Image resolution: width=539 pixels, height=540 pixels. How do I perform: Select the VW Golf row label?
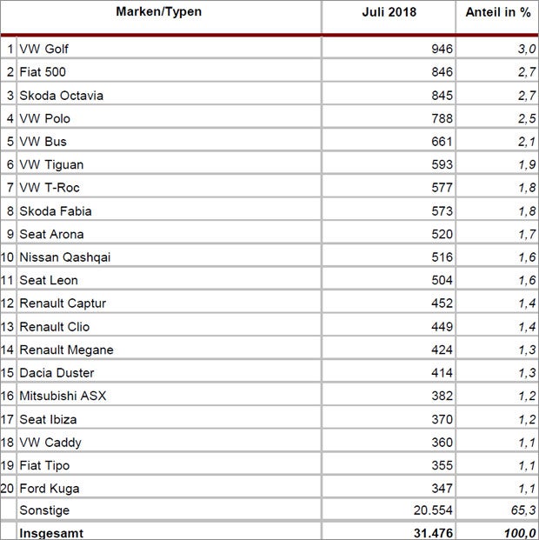43,50
